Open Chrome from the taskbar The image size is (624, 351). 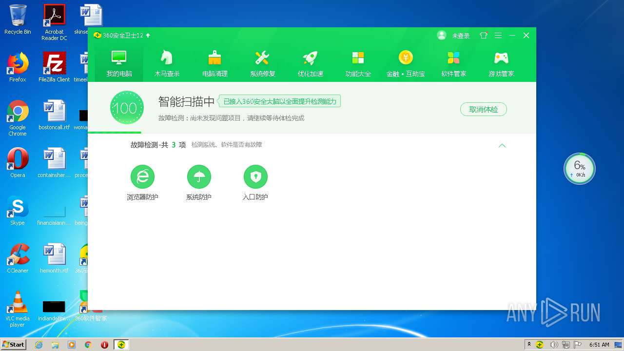pyautogui.click(x=88, y=345)
